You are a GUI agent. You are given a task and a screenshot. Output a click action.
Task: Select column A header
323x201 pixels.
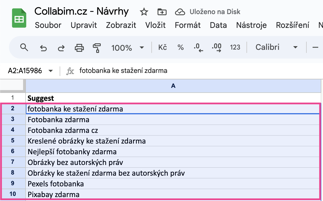173,86
